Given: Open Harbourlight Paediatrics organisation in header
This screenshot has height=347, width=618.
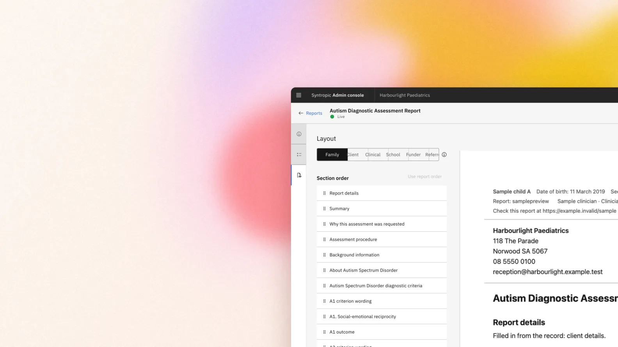Looking at the screenshot, I should point(405,95).
